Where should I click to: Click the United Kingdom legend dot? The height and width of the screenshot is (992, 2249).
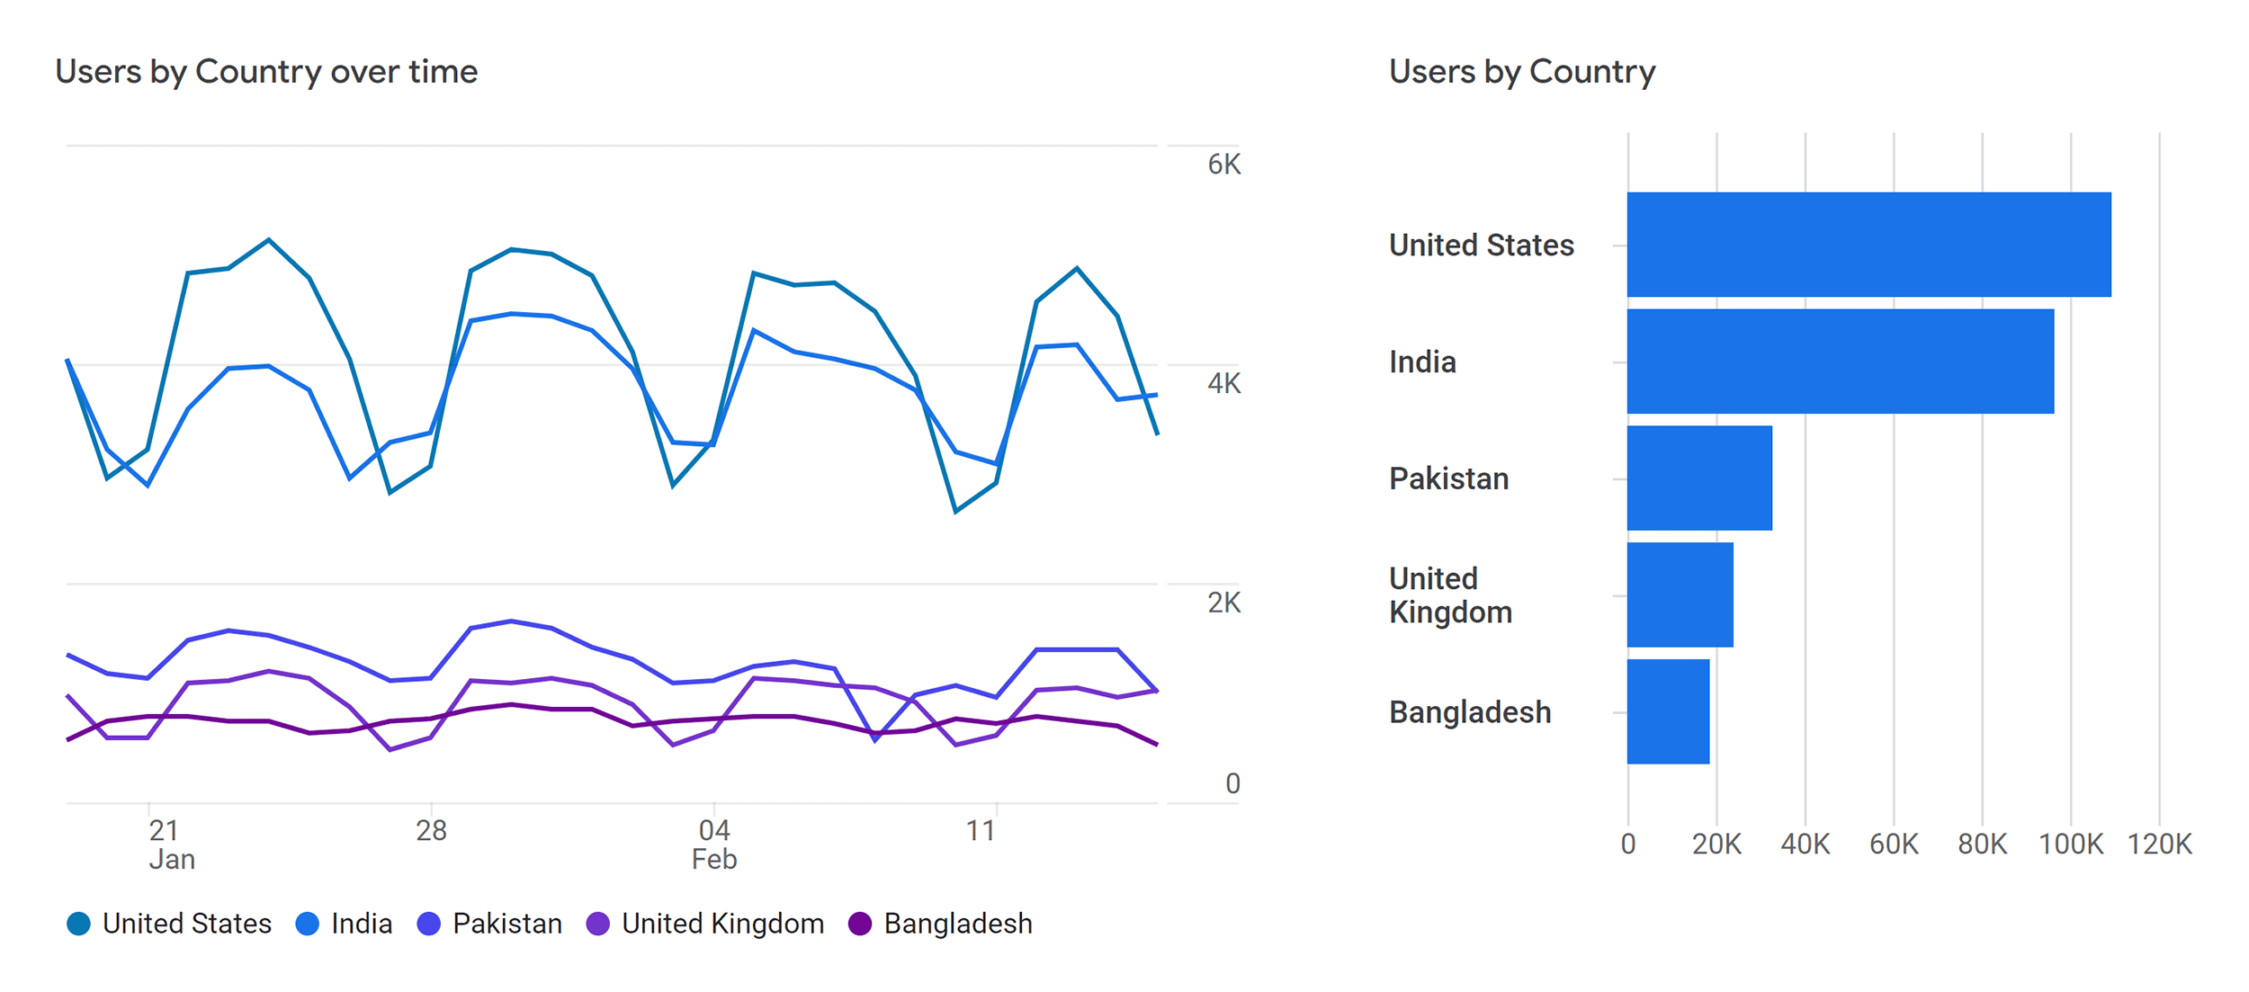pos(597,924)
